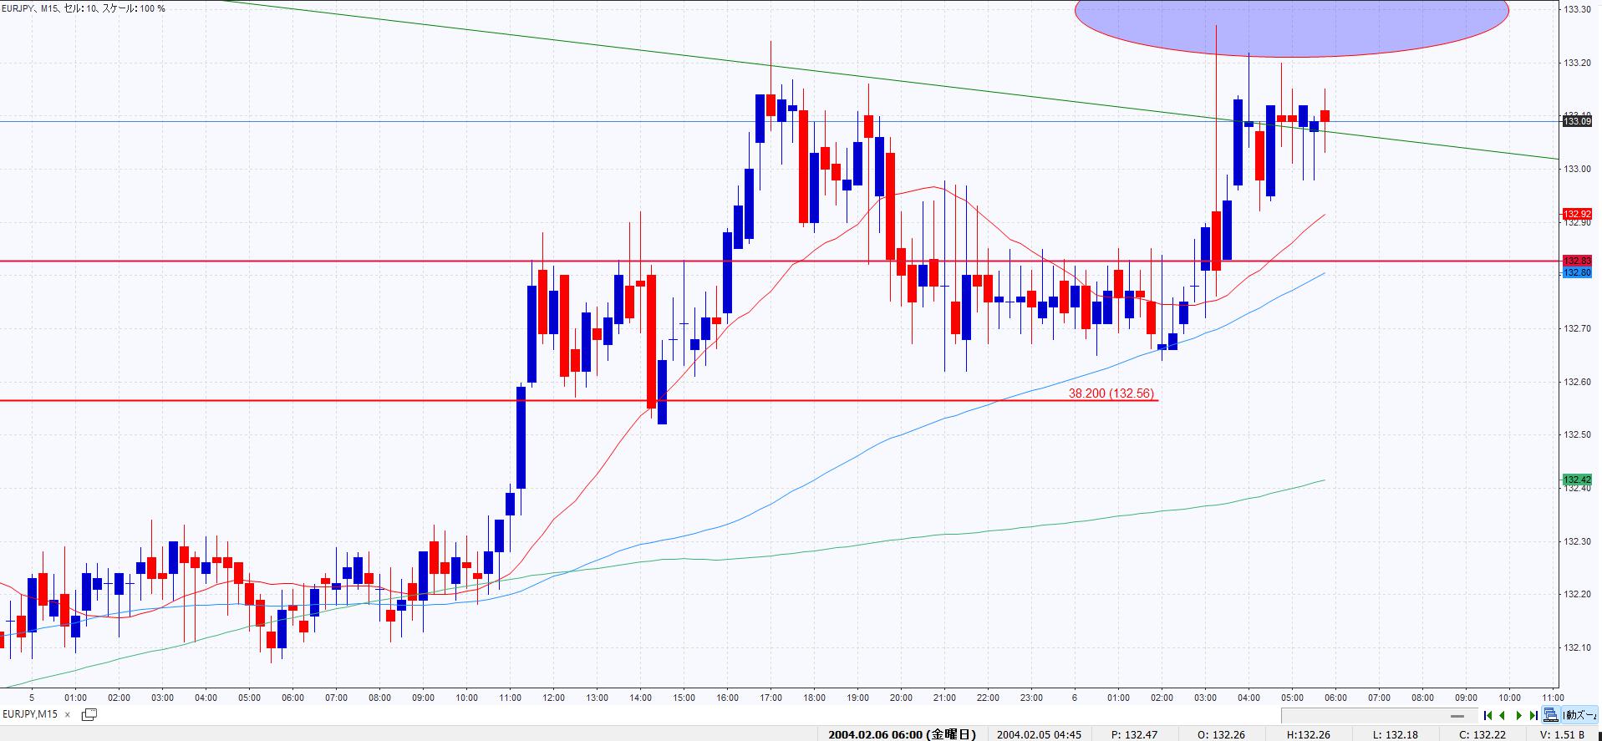Close the EURJPY,M15 chart tab
1602x741 pixels.
[x=68, y=715]
